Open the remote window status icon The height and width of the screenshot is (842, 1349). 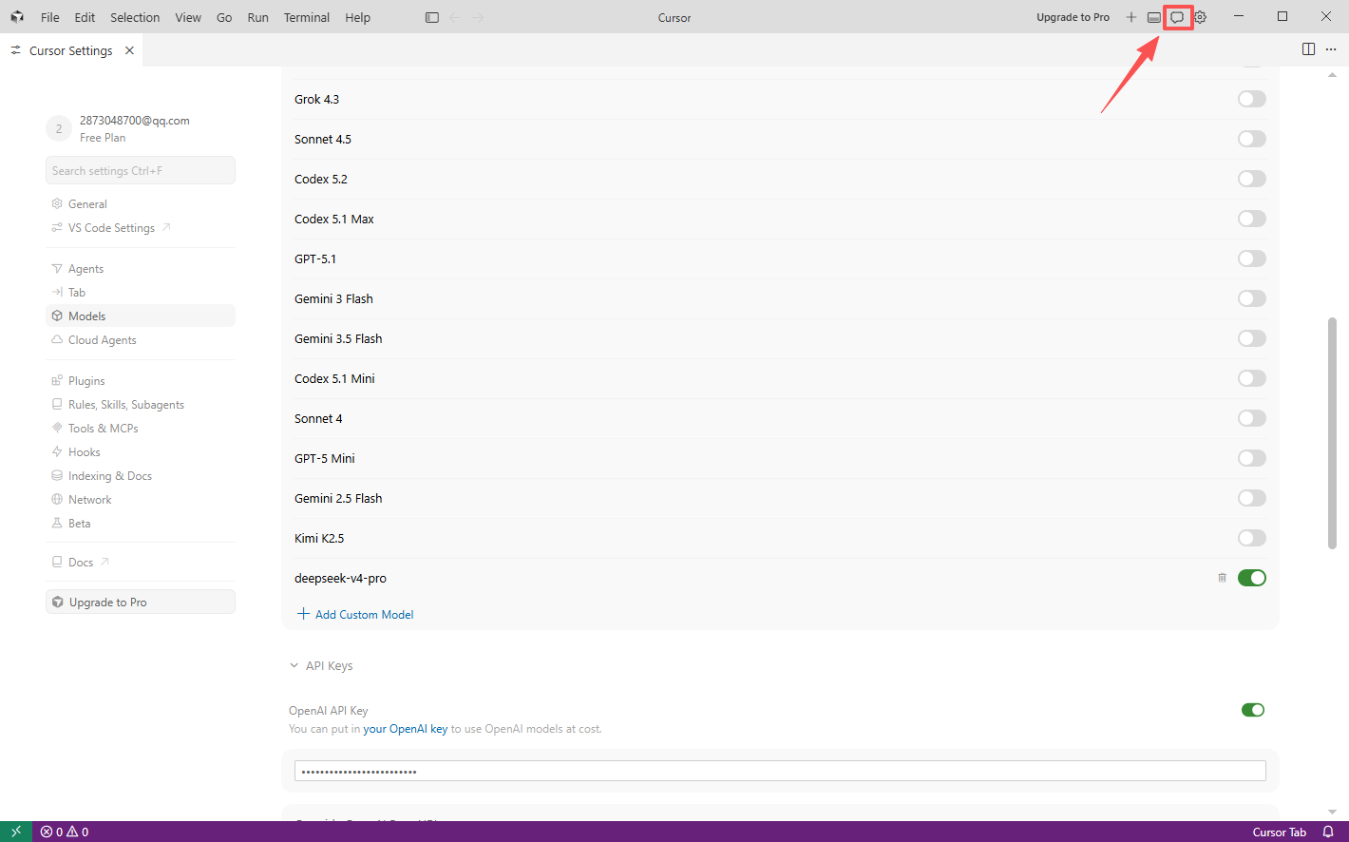coord(16,832)
